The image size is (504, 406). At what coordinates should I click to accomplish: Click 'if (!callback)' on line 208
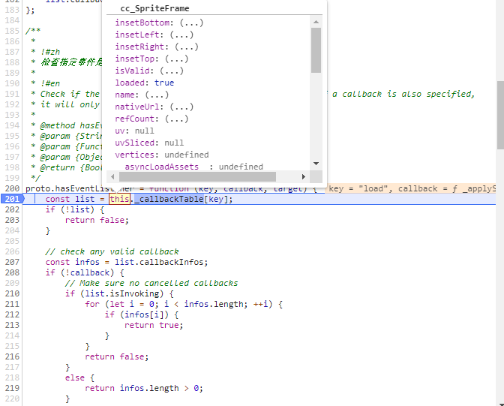click(79, 273)
